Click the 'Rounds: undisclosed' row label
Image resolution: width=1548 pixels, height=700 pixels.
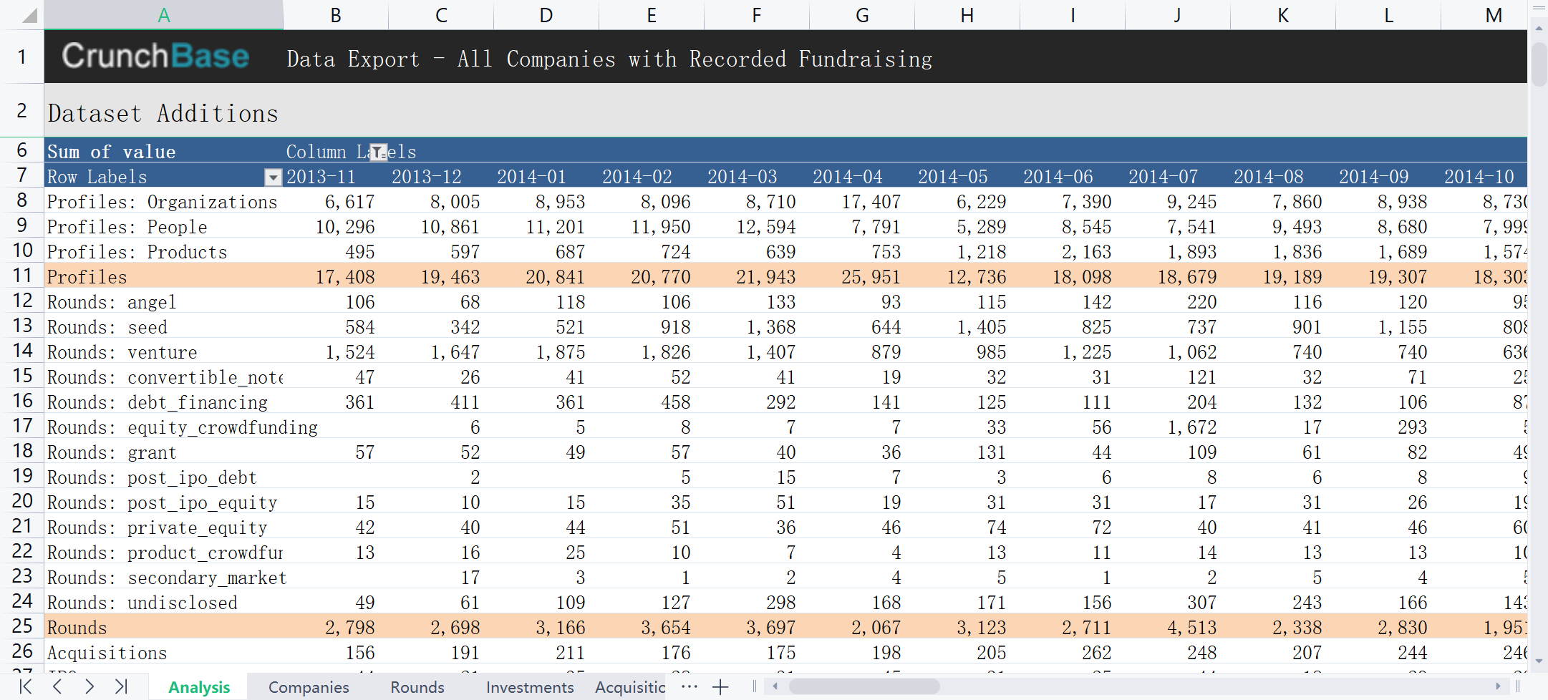(164, 603)
